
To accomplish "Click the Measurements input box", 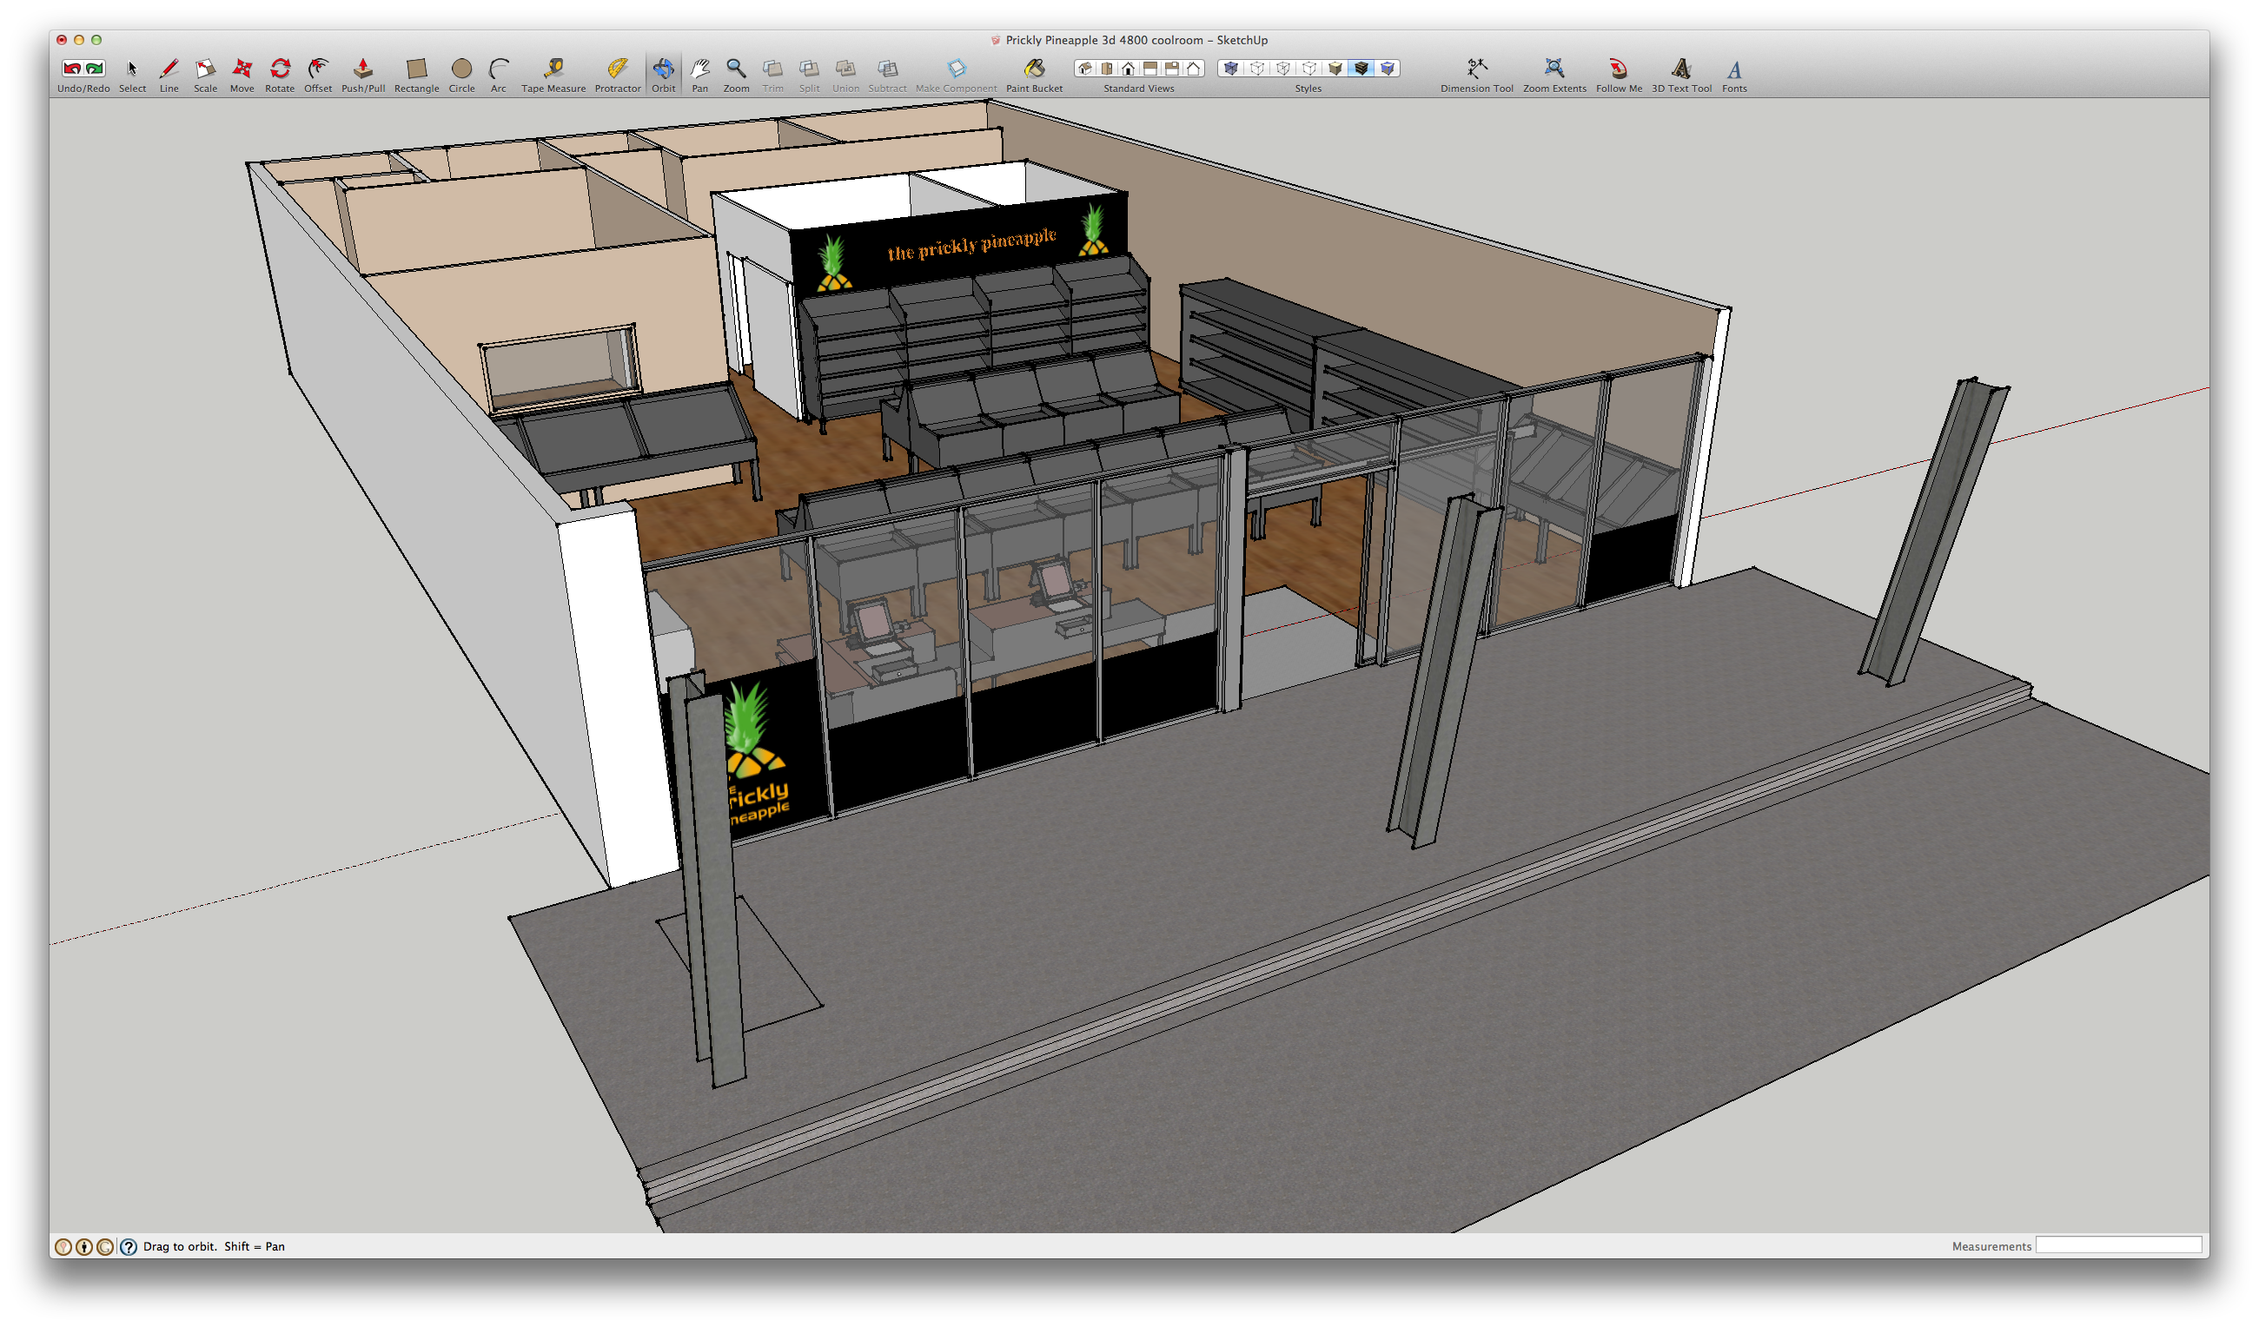I will click(2117, 1245).
